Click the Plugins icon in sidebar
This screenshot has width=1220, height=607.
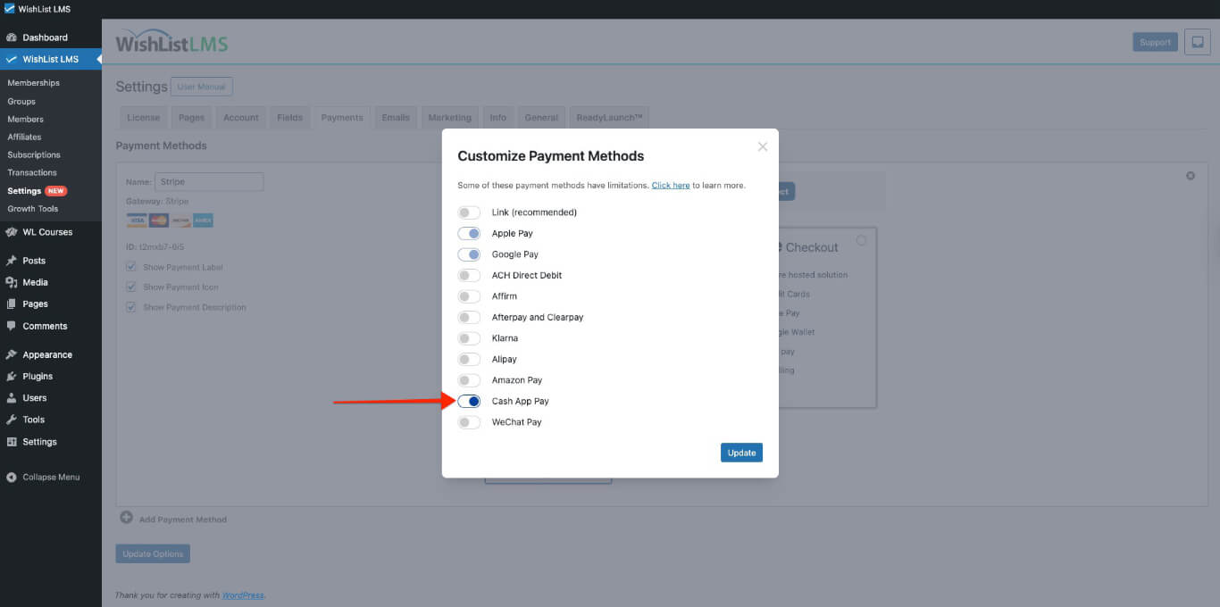click(12, 377)
